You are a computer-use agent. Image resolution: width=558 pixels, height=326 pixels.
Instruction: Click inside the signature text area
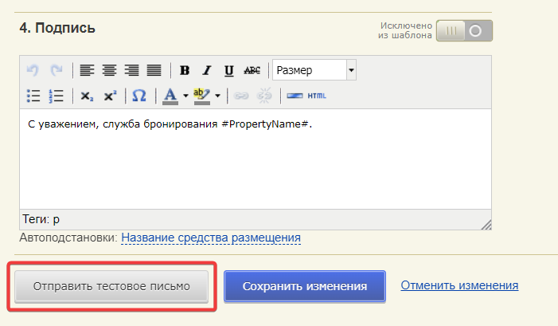256,159
